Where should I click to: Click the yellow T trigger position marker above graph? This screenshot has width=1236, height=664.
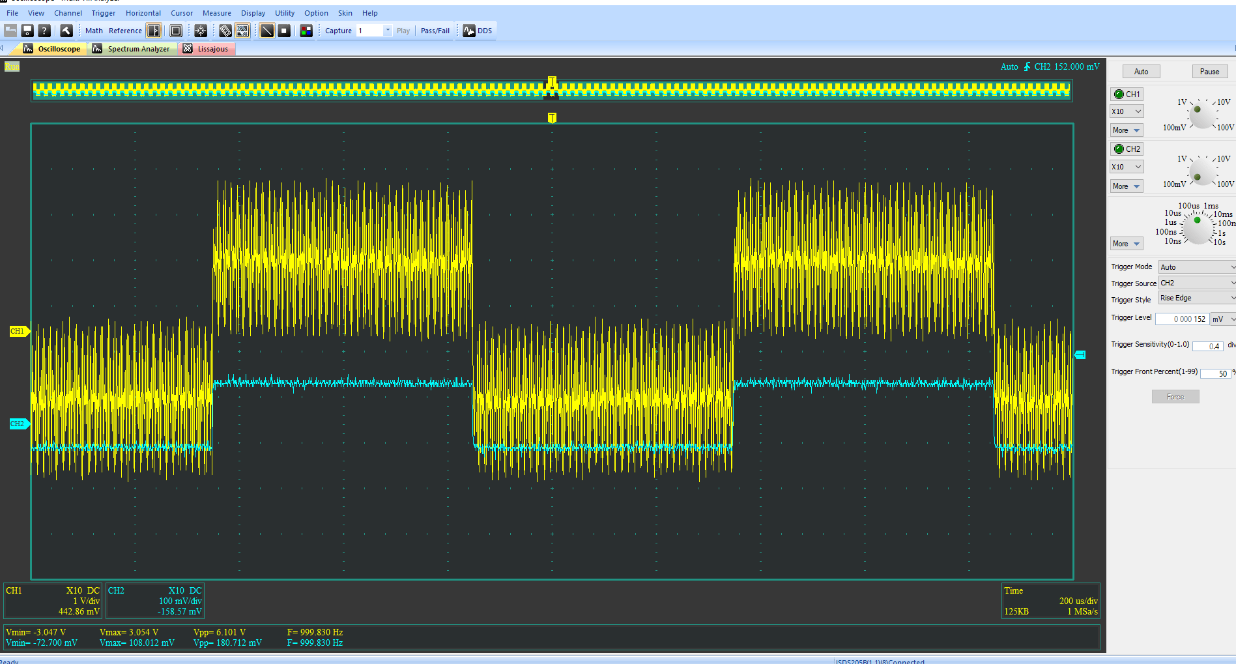(x=552, y=117)
